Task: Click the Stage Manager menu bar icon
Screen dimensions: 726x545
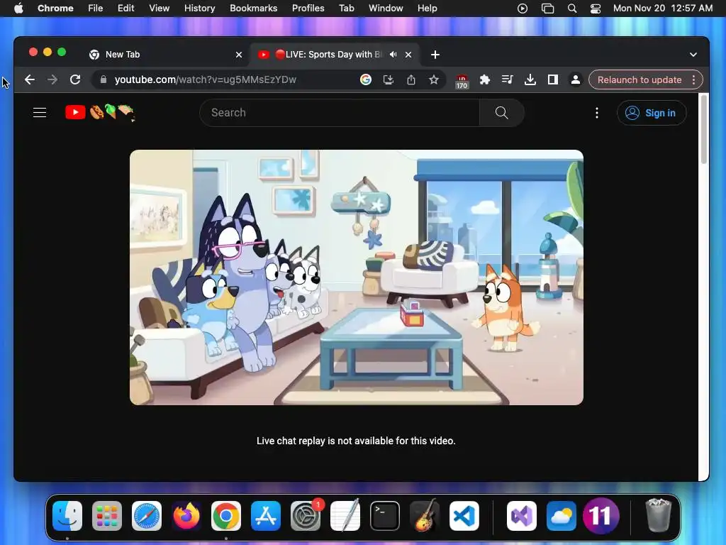Action: tap(548, 9)
